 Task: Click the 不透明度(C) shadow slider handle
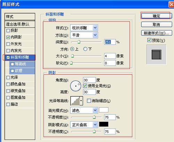point(94,131)
